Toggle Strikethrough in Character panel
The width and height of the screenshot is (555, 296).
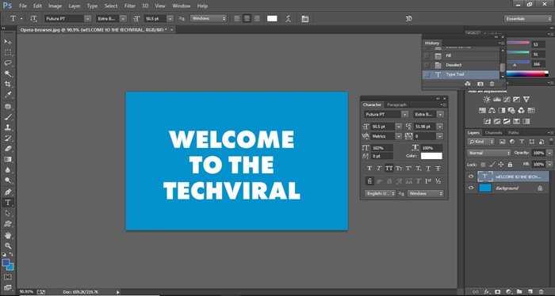pos(438,169)
